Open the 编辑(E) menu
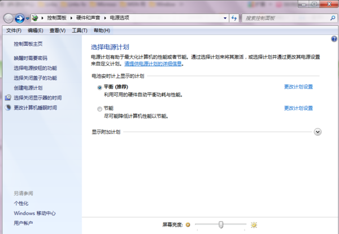Viewport: 339px width, 234px height. (36, 30)
